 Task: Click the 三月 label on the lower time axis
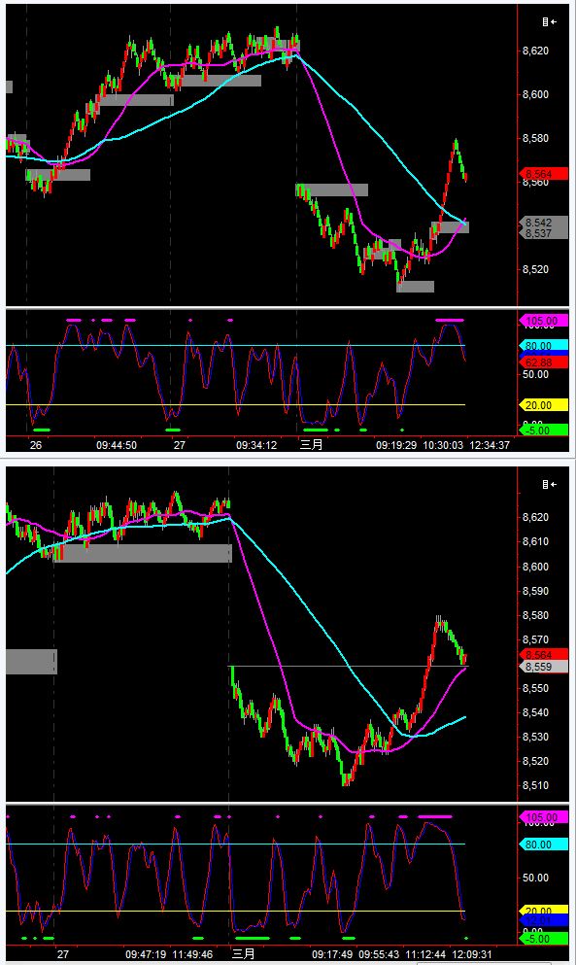pos(243,953)
